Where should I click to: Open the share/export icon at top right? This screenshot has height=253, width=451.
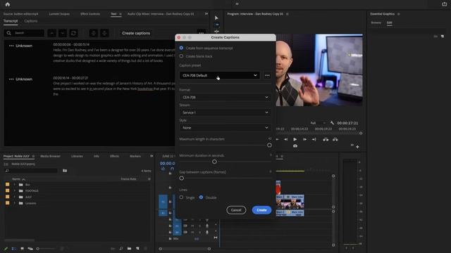pos(444,4)
